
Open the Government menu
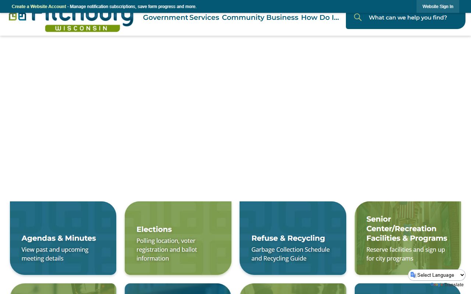(165, 18)
